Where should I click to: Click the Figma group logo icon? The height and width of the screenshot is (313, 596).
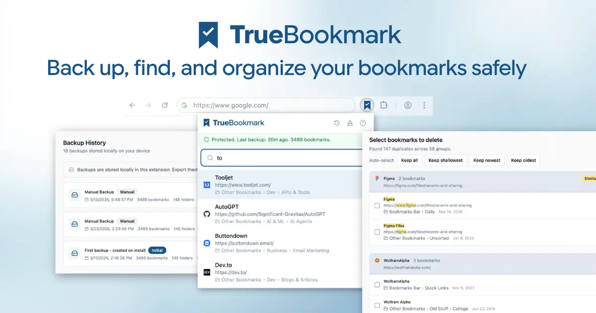pyautogui.click(x=377, y=178)
